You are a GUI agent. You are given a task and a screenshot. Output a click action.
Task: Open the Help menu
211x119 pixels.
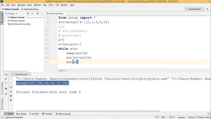(x=72, y=5)
